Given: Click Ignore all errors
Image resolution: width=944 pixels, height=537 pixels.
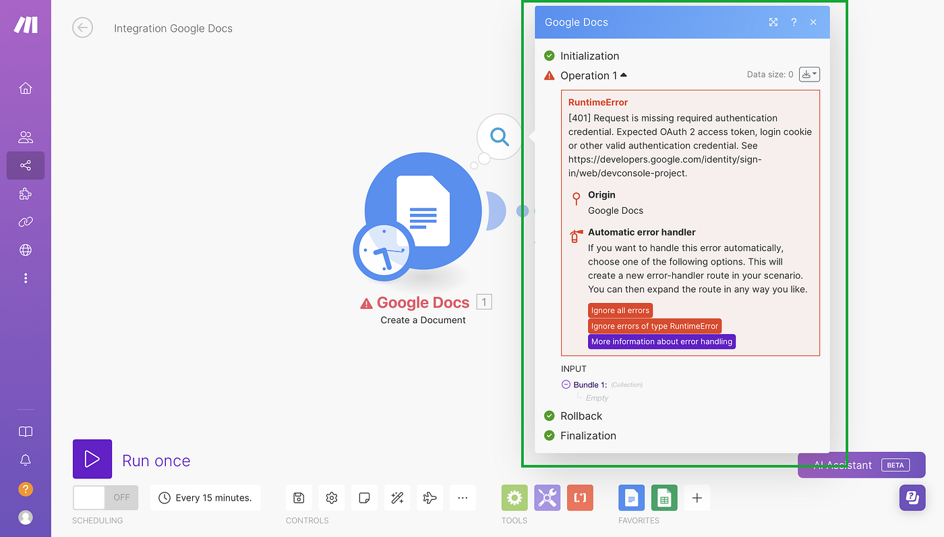Looking at the screenshot, I should click(x=620, y=310).
